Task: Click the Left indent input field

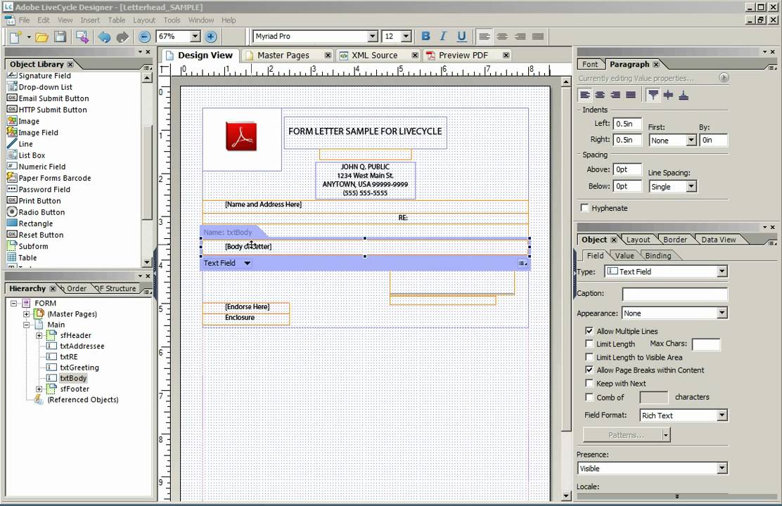Action: [627, 124]
